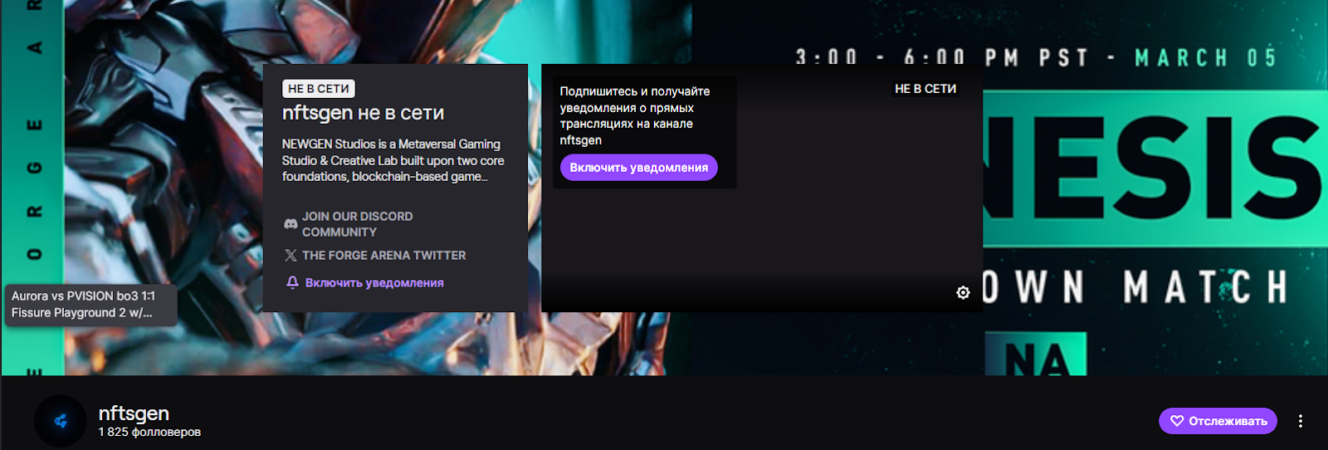This screenshot has height=450, width=1328.
Task: Click the X Twitter logo icon
Action: click(290, 256)
